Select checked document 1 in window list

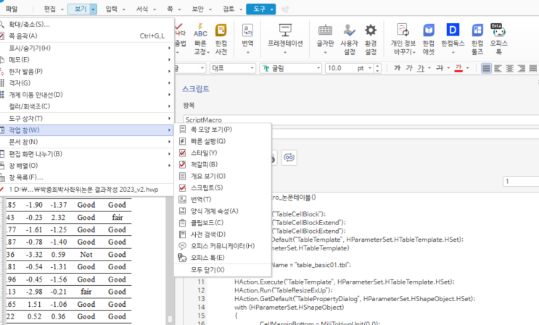coord(86,189)
